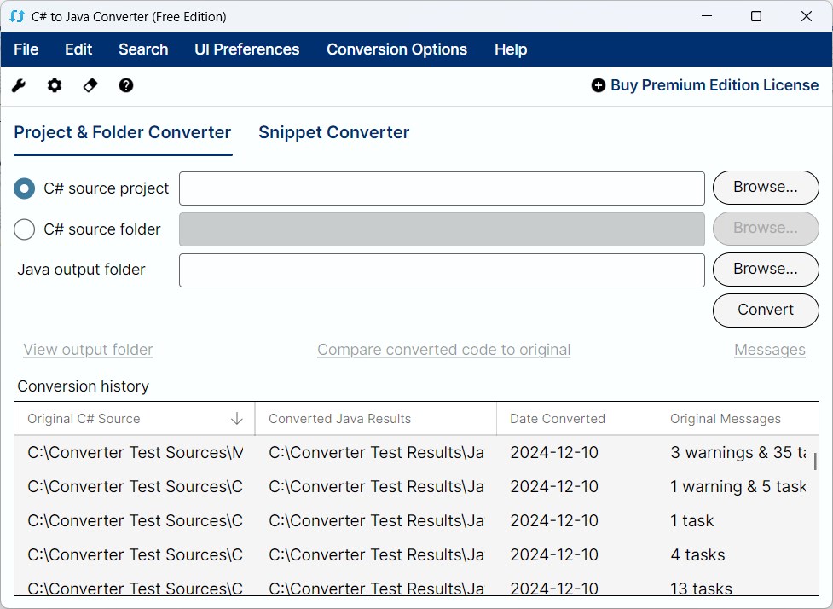The image size is (833, 609).
Task: Select the first conversion history row
Action: tap(341, 452)
